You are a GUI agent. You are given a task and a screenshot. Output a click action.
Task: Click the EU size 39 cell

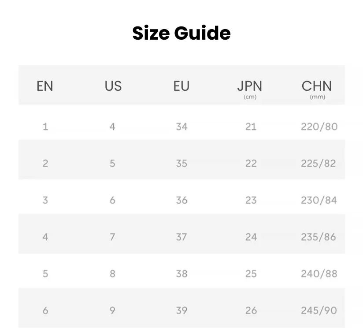point(181,310)
